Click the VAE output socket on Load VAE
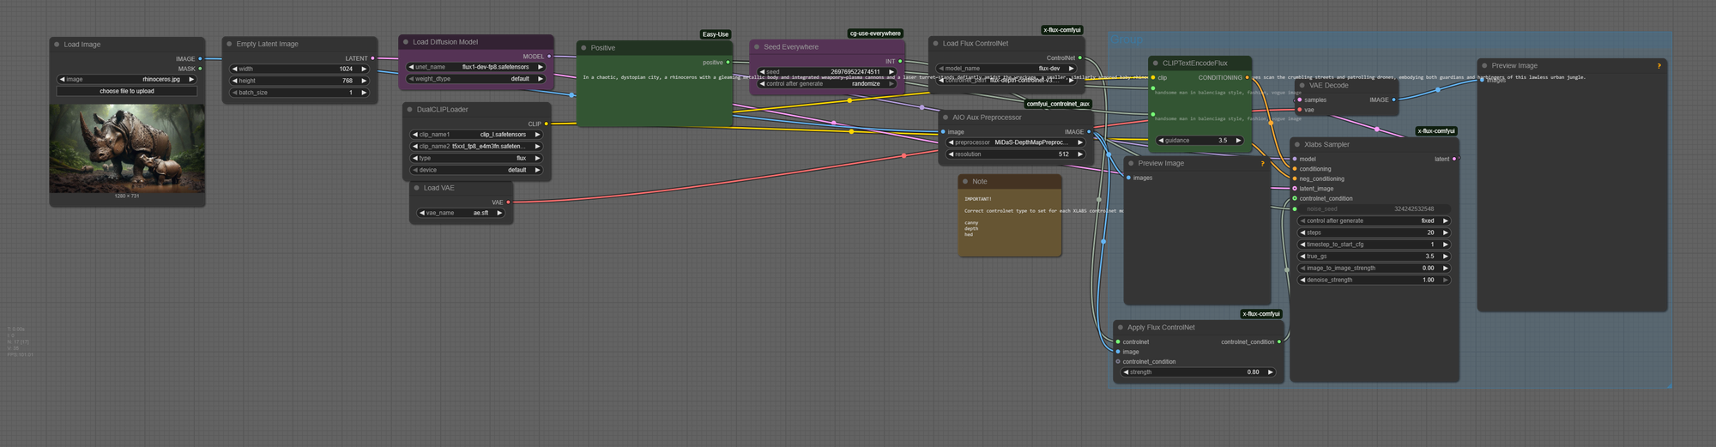1716x447 pixels. [509, 202]
